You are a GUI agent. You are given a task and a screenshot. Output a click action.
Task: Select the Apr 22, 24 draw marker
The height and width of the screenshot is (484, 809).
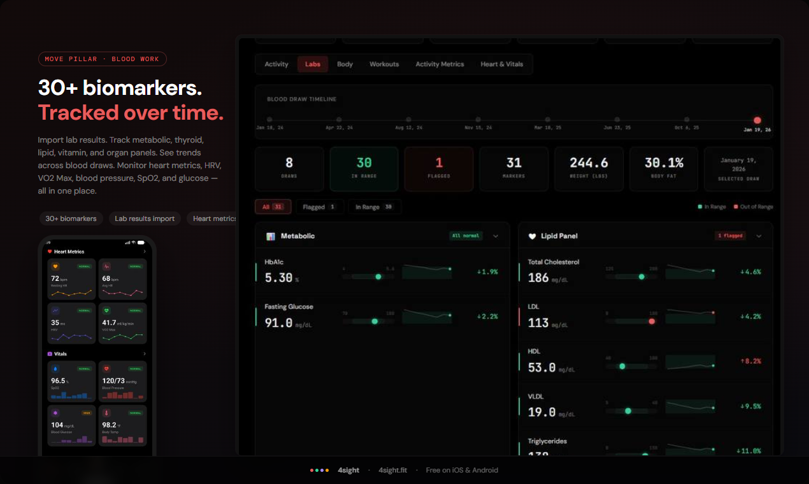[x=339, y=120]
